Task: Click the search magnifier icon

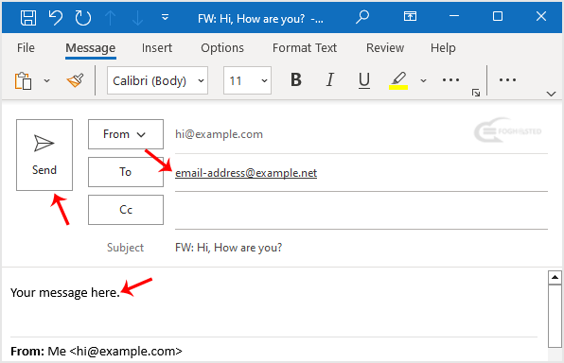Action: tap(362, 16)
